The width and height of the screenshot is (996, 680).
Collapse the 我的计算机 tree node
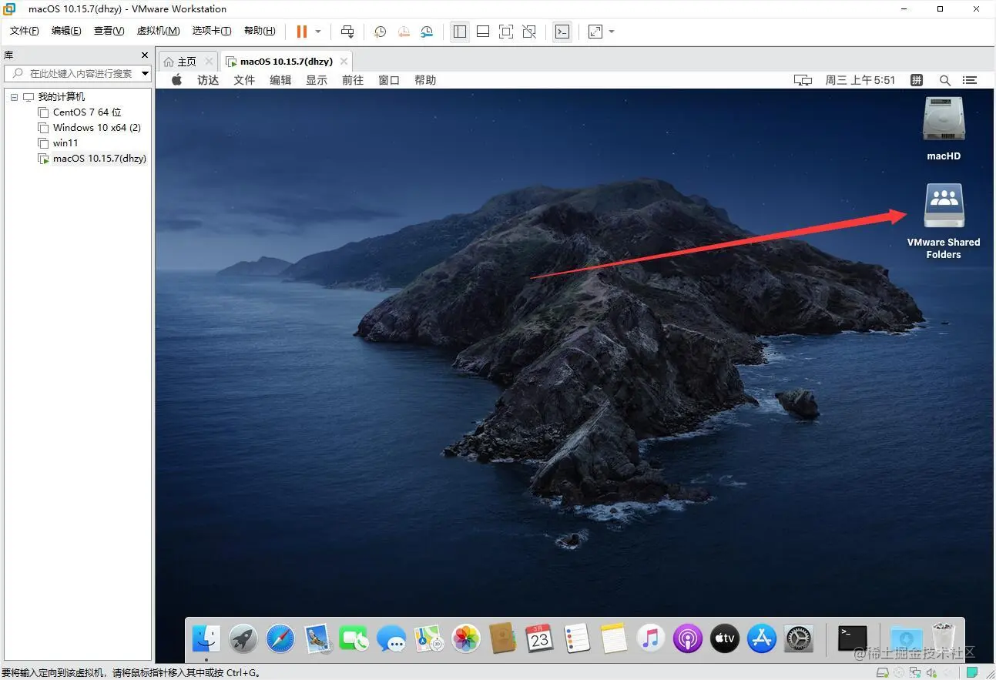point(13,95)
